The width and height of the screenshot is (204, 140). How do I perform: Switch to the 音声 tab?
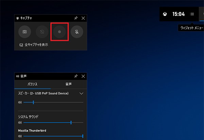coord(69,84)
